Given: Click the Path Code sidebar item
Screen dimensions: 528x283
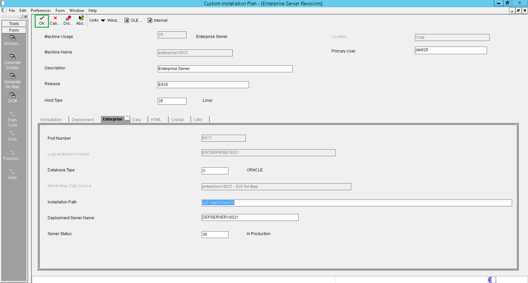Looking at the screenshot, I should coord(13,120).
